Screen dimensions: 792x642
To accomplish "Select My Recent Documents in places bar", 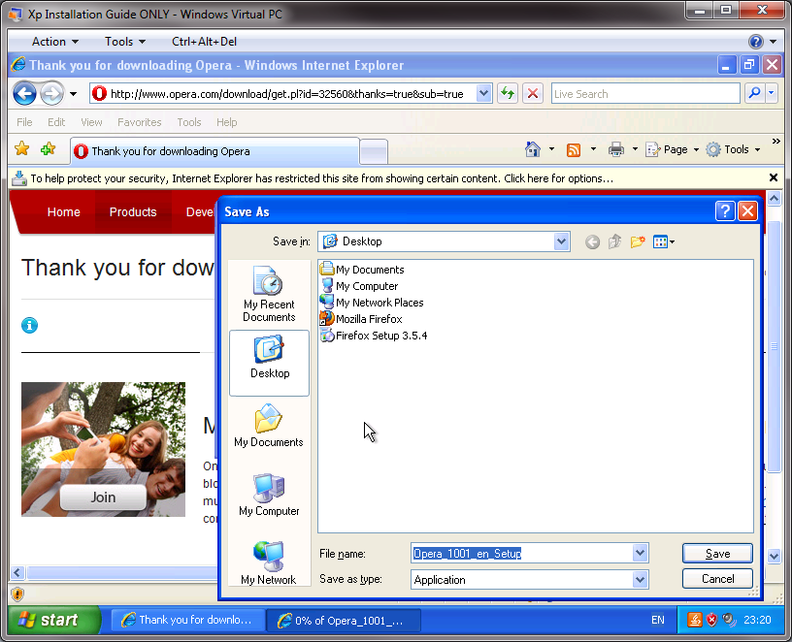I will [269, 294].
